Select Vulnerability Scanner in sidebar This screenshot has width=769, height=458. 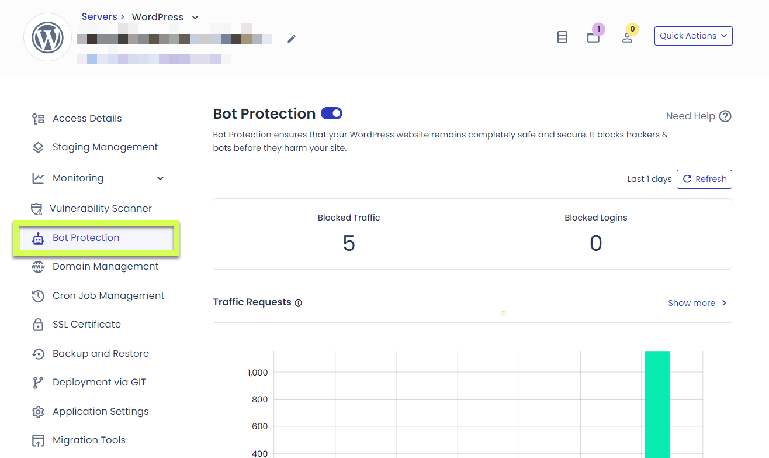tap(101, 209)
